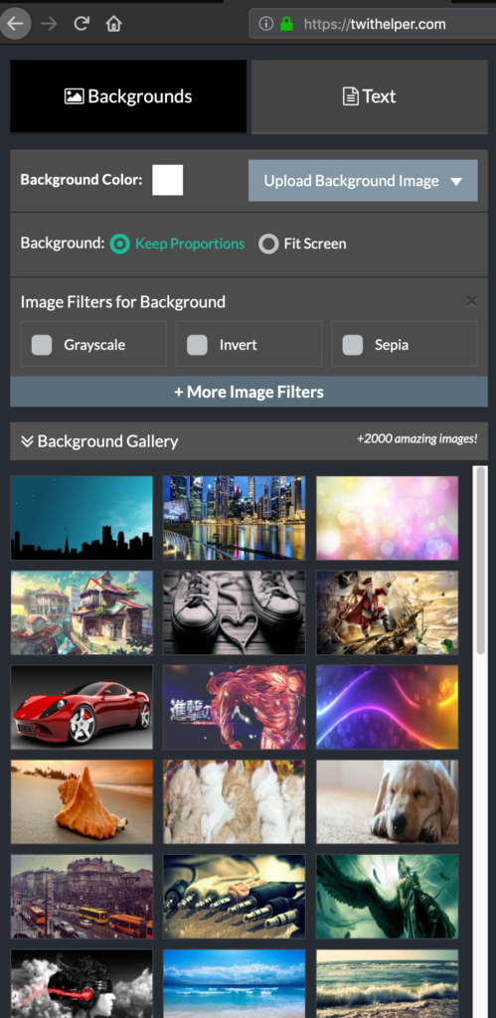Click the browser back arrow button
Viewport: 496px width, 1018px height.
click(x=14, y=24)
